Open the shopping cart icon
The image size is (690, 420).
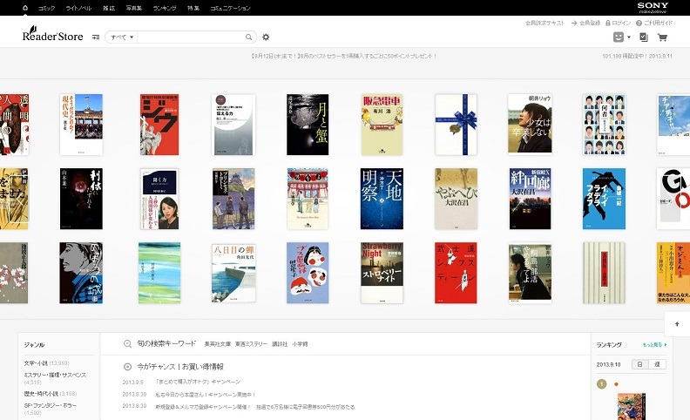[662, 37]
